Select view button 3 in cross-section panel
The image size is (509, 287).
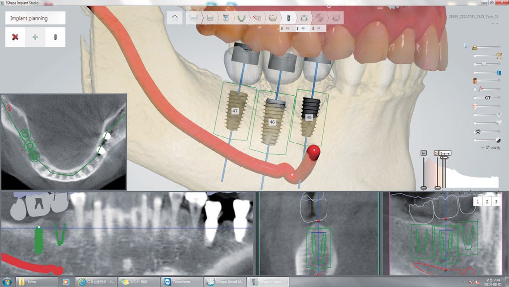click(496, 202)
